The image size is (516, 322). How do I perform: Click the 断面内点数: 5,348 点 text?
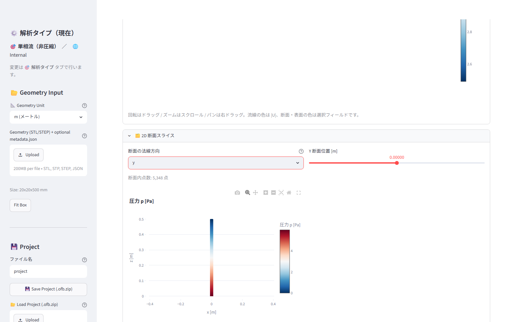[x=148, y=178]
